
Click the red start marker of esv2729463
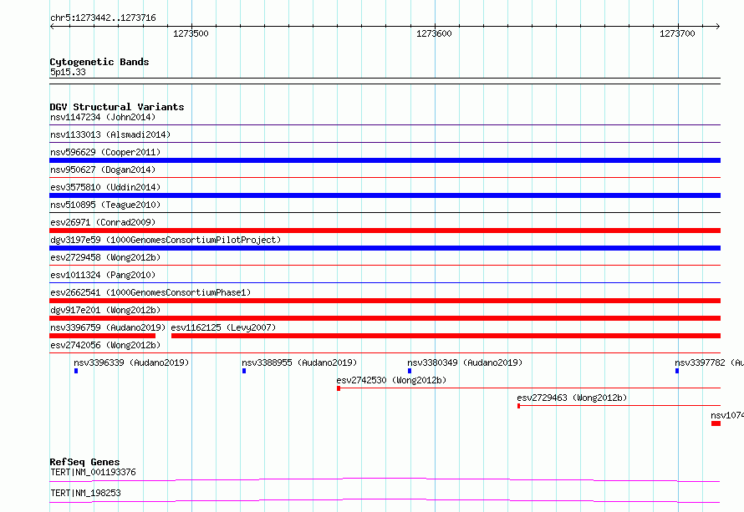point(518,406)
